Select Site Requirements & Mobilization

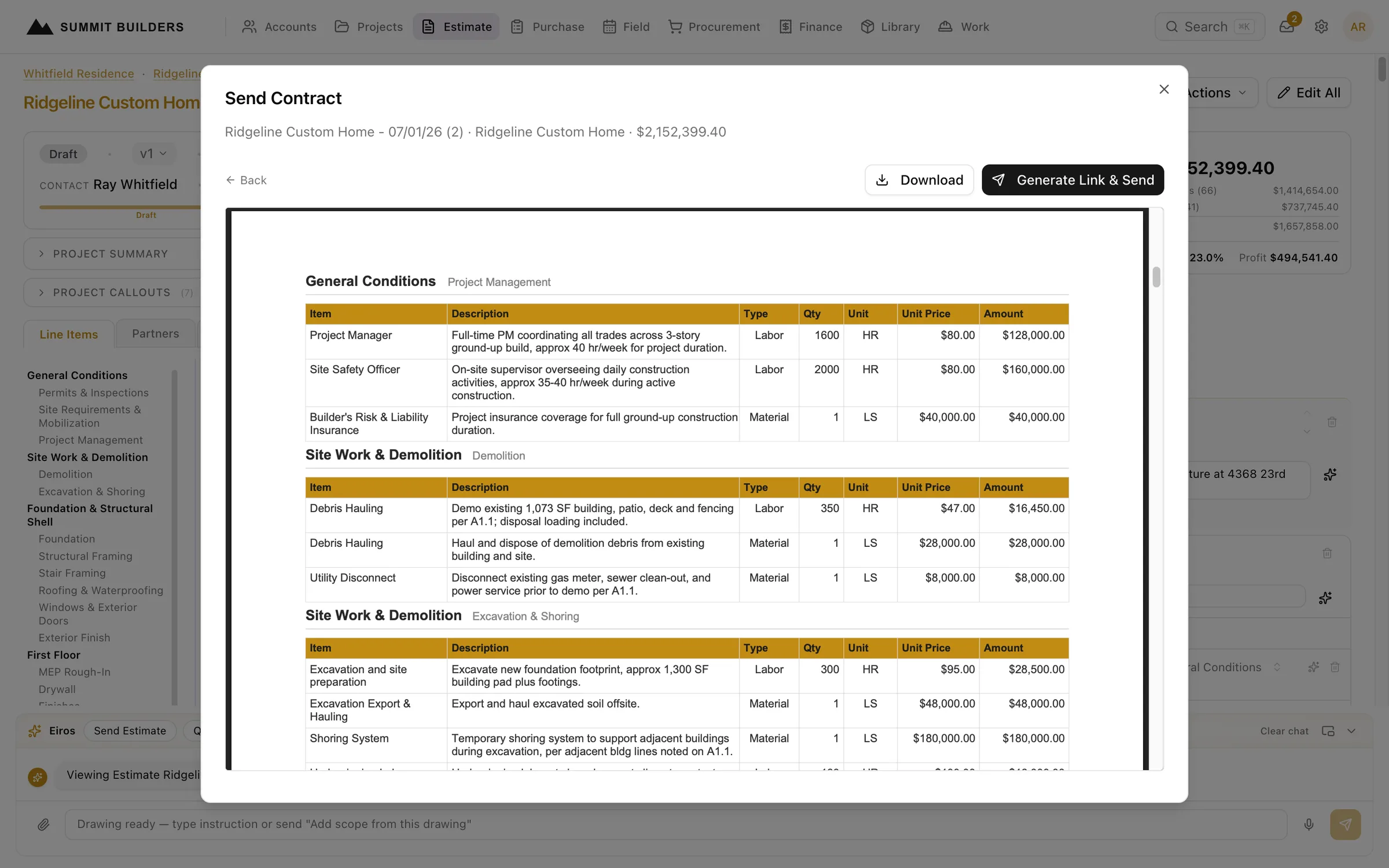click(x=90, y=416)
